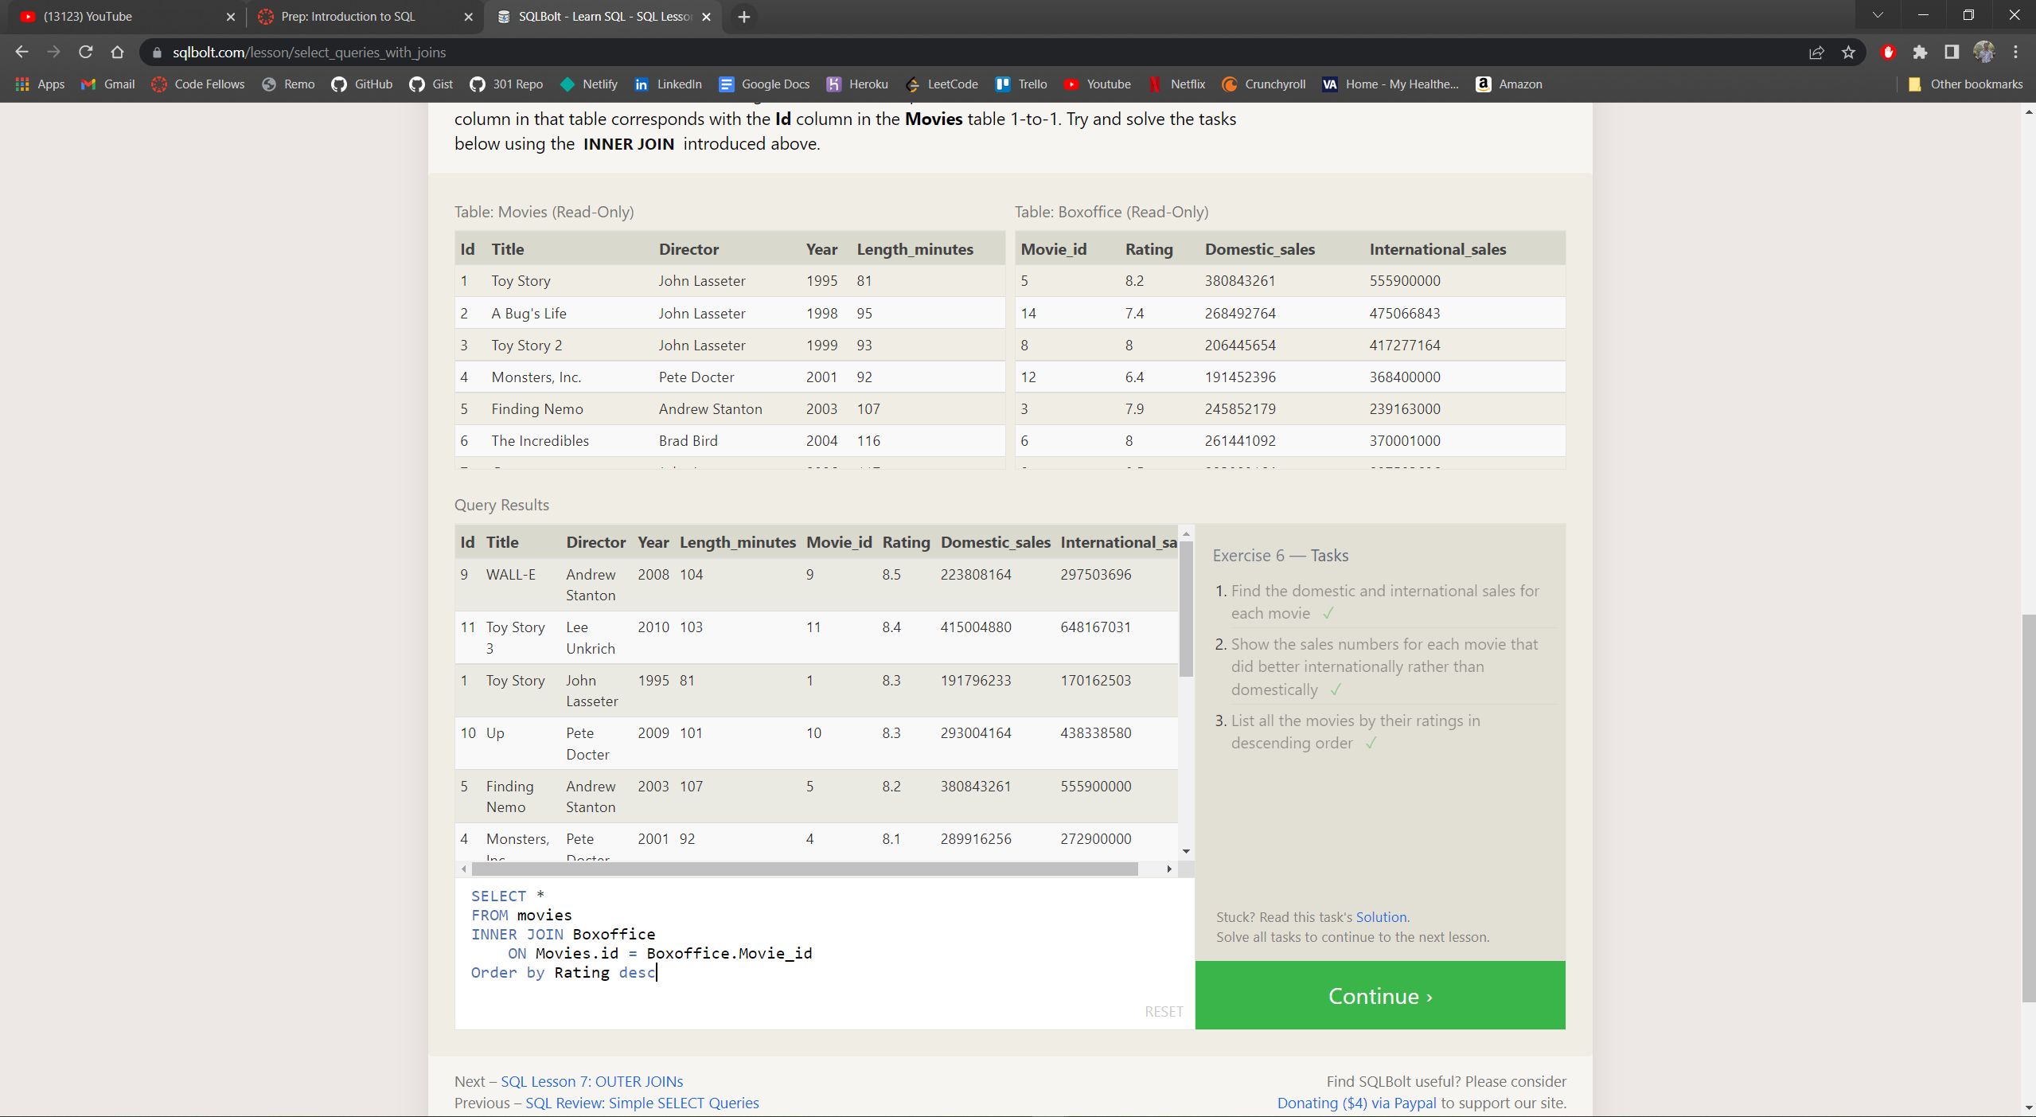Viewport: 2036px width, 1117px height.
Task: Click the site lock icon
Action: pos(157,53)
